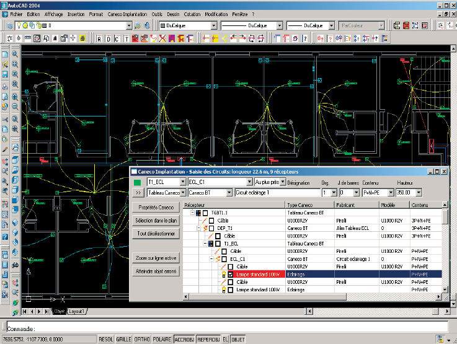Toggle the GRILLE status bar mode
The width and height of the screenshot is (457, 344).
123,339
